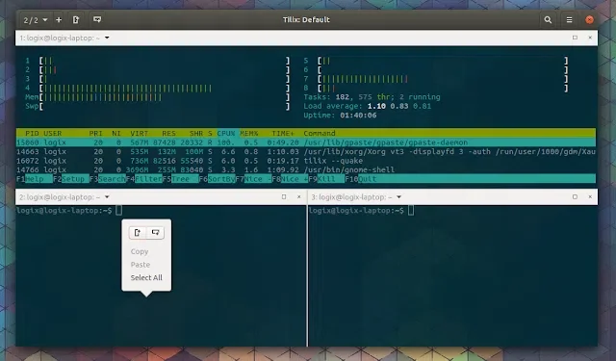Sort by the VIRT column header
Viewport: 616px width, 361px height.
click(x=139, y=133)
